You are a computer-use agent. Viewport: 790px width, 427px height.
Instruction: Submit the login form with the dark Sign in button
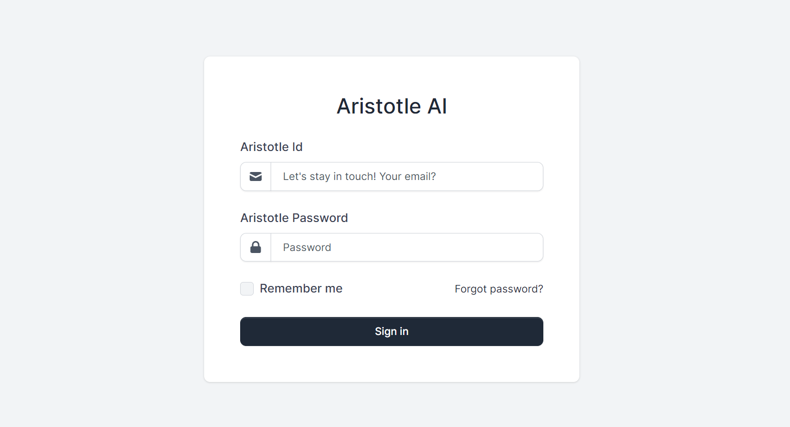point(391,331)
